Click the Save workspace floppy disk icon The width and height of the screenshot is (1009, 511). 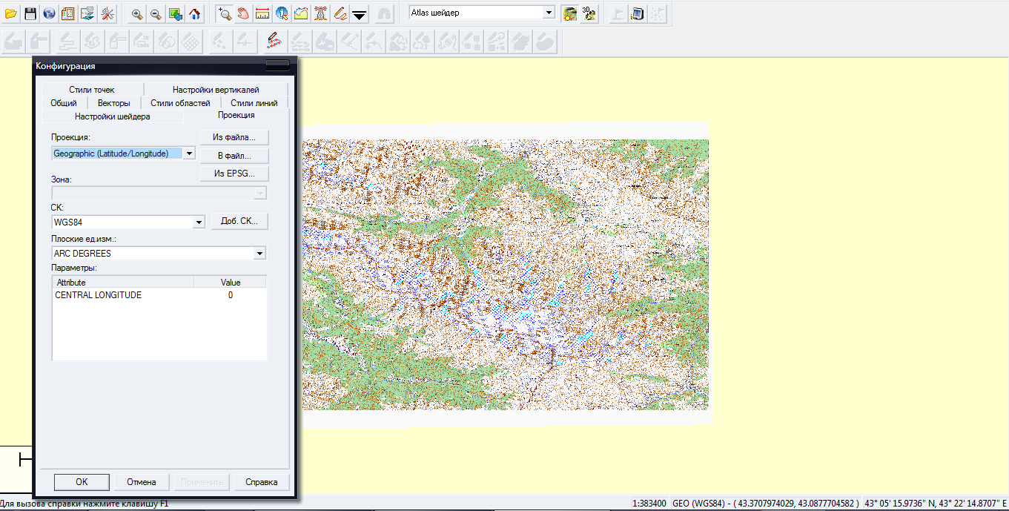[x=30, y=13]
